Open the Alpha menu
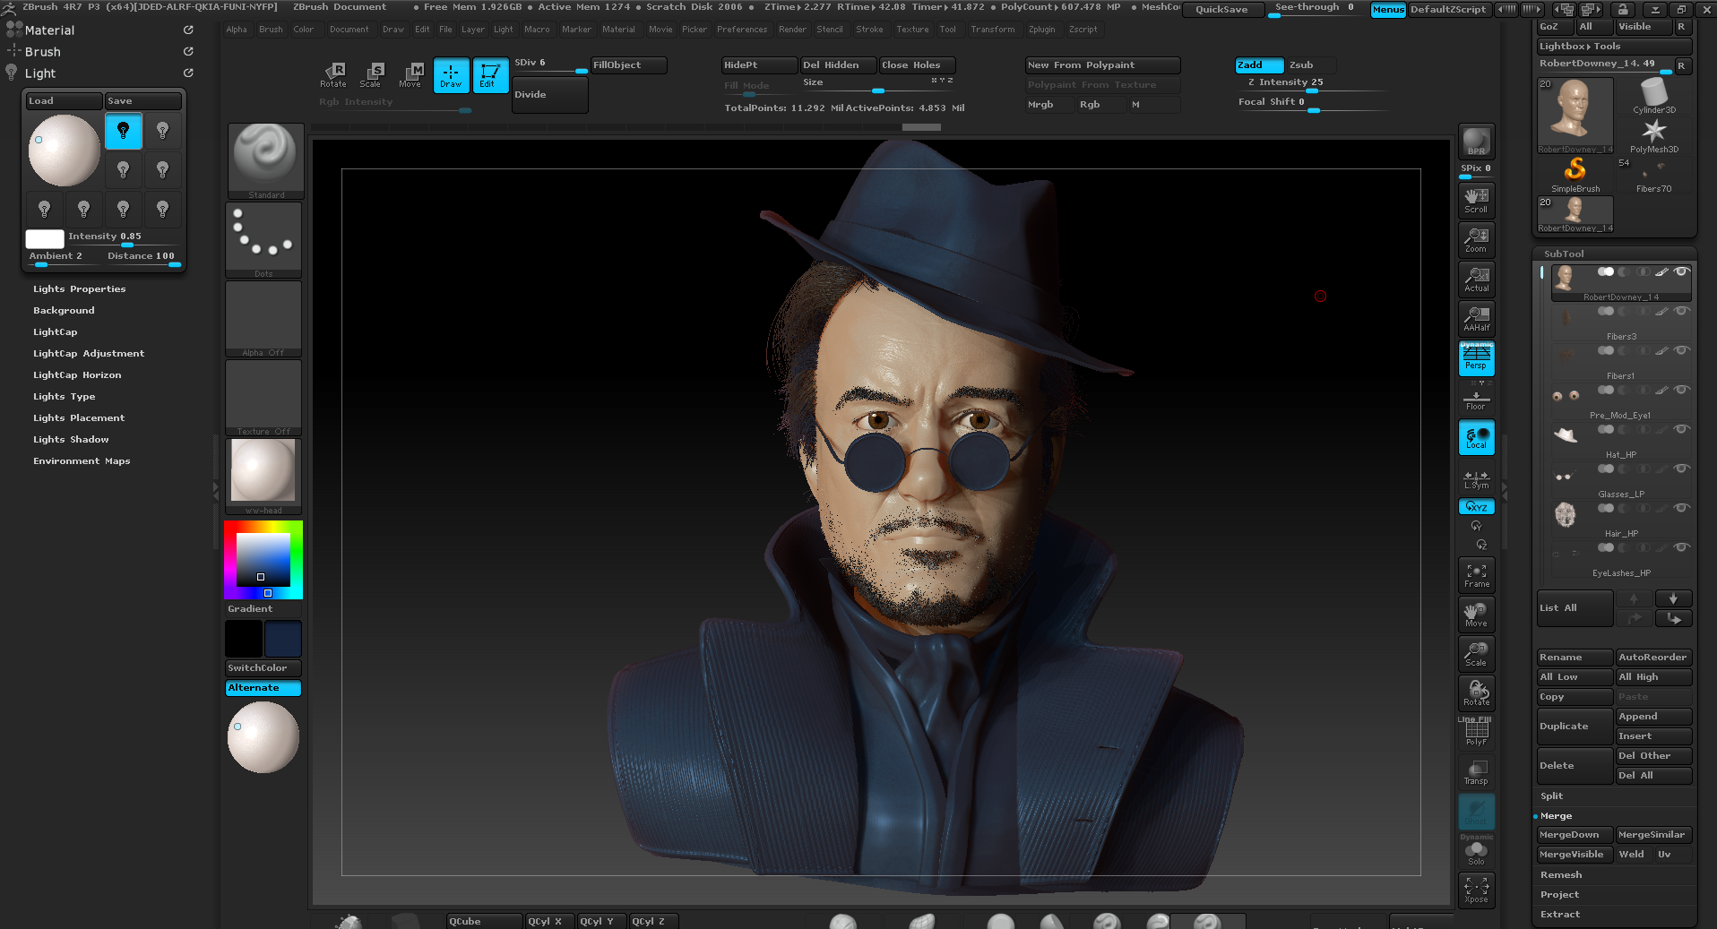Image resolution: width=1717 pixels, height=929 pixels. [x=237, y=30]
